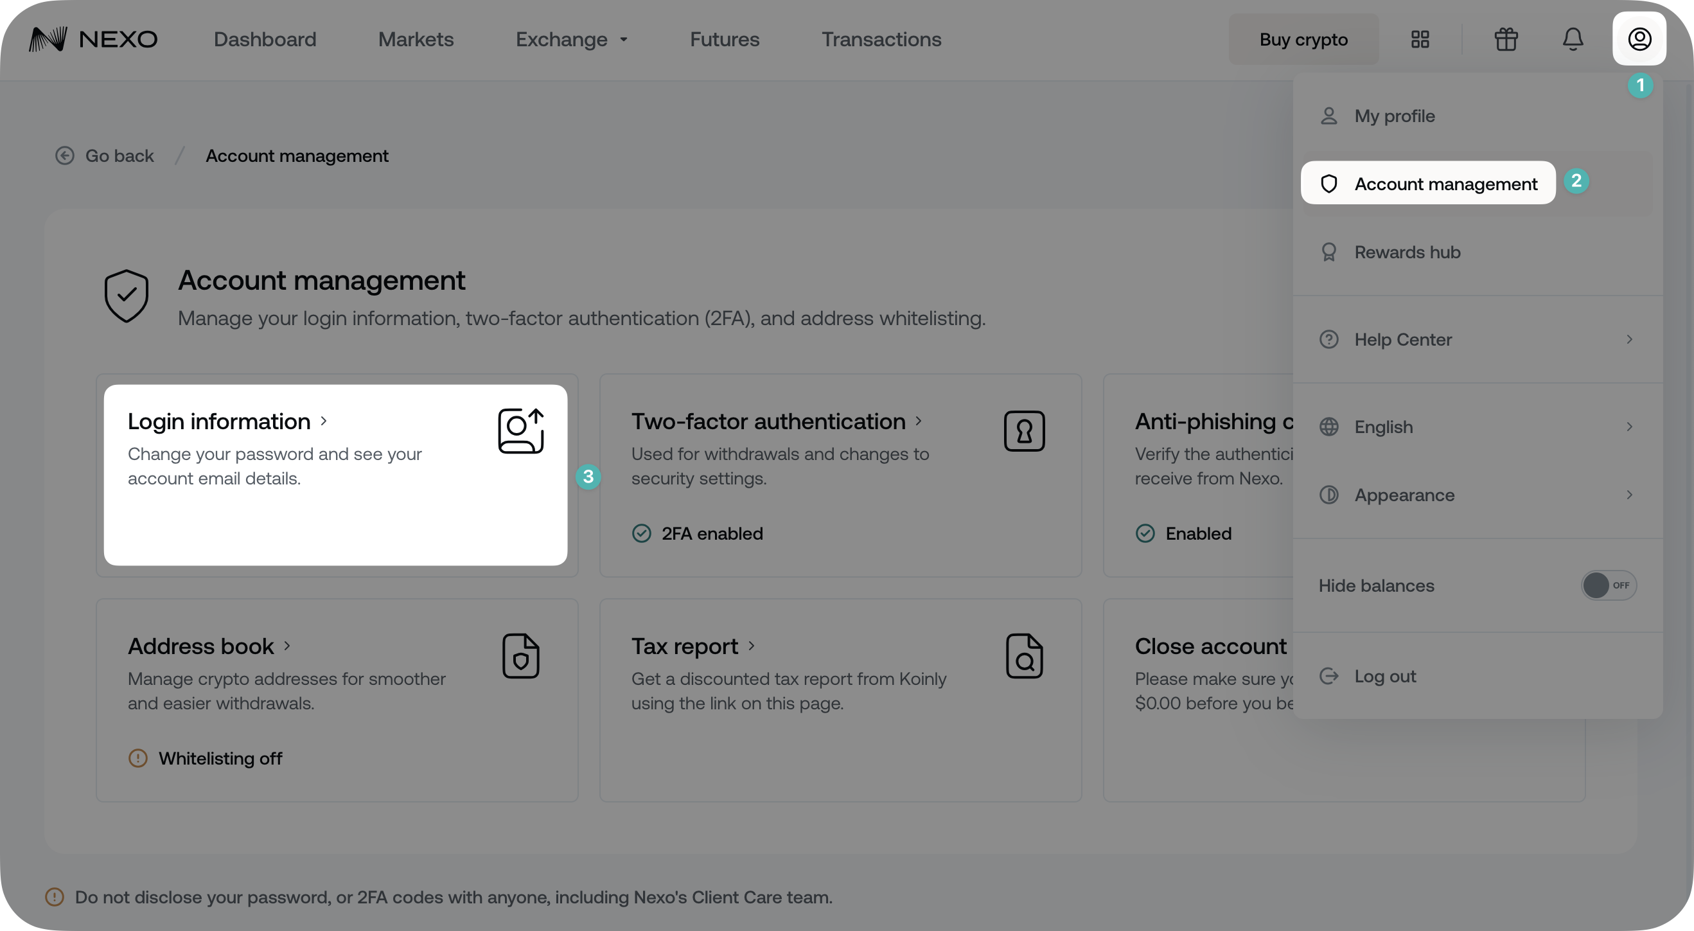The image size is (1694, 931).
Task: Expand the Help Center submenu chevron
Action: [1629, 339]
